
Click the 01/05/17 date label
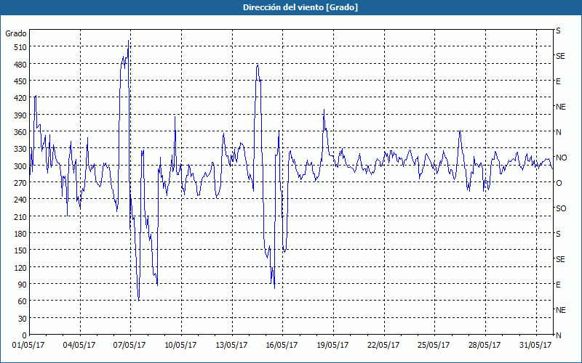click(x=28, y=346)
